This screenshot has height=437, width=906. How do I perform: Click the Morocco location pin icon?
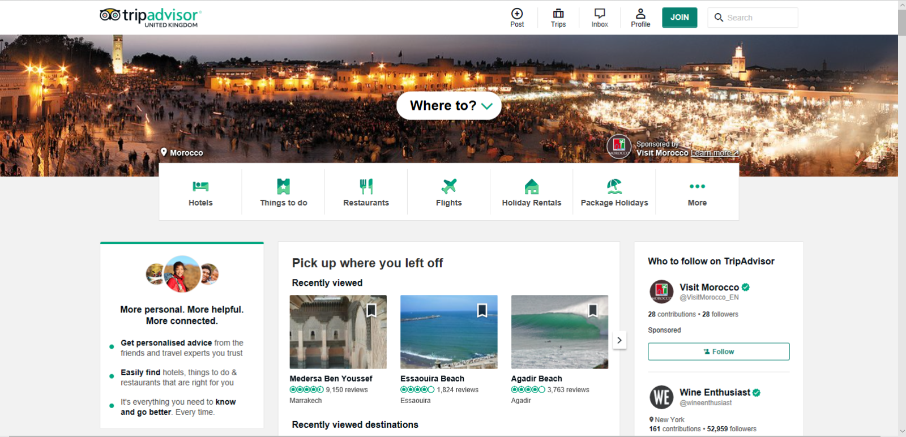tap(164, 152)
